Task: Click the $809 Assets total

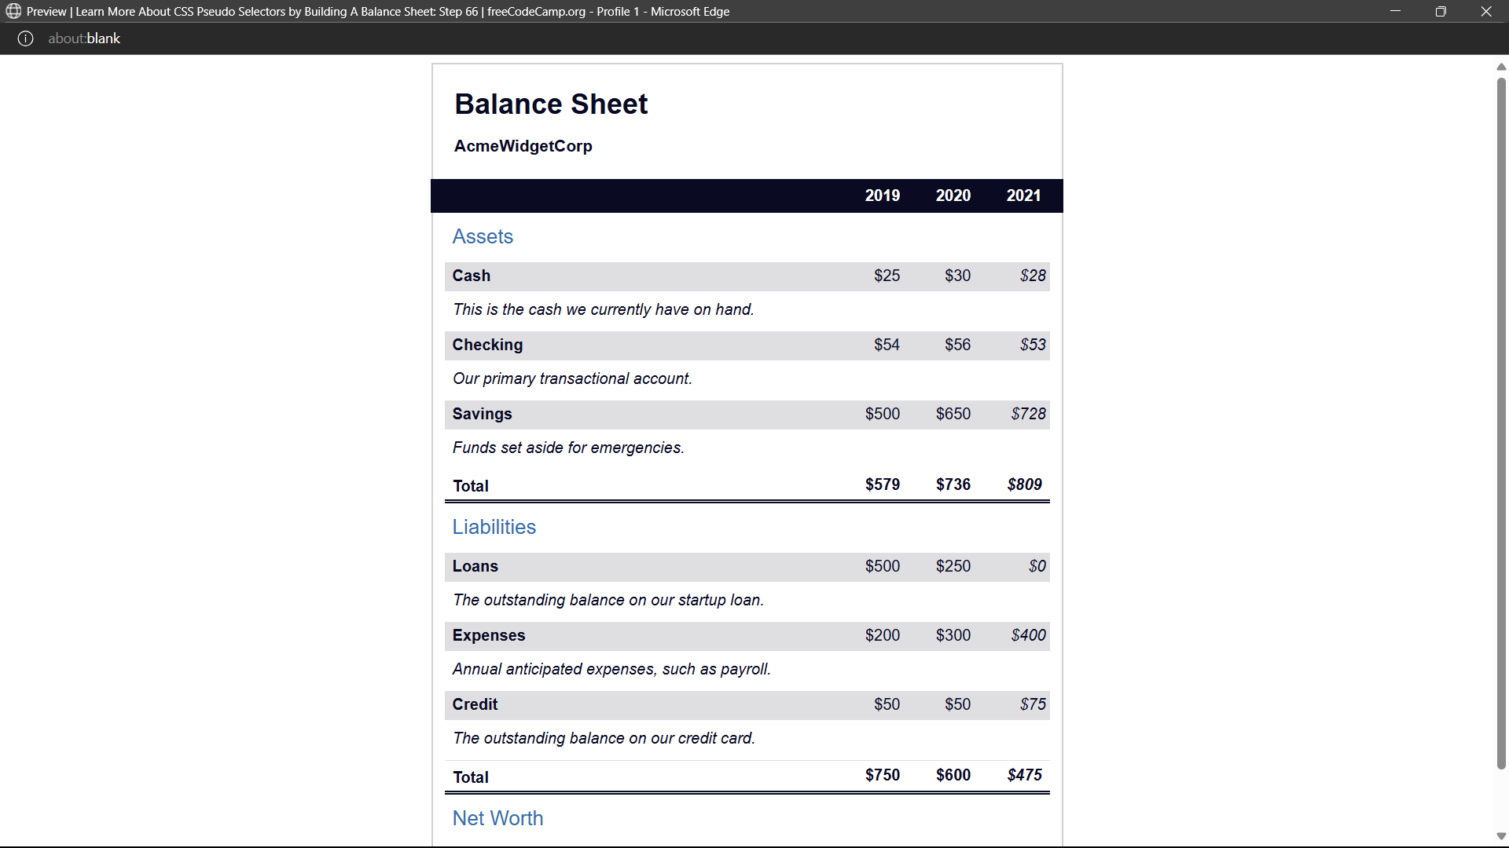Action: pos(1025,484)
